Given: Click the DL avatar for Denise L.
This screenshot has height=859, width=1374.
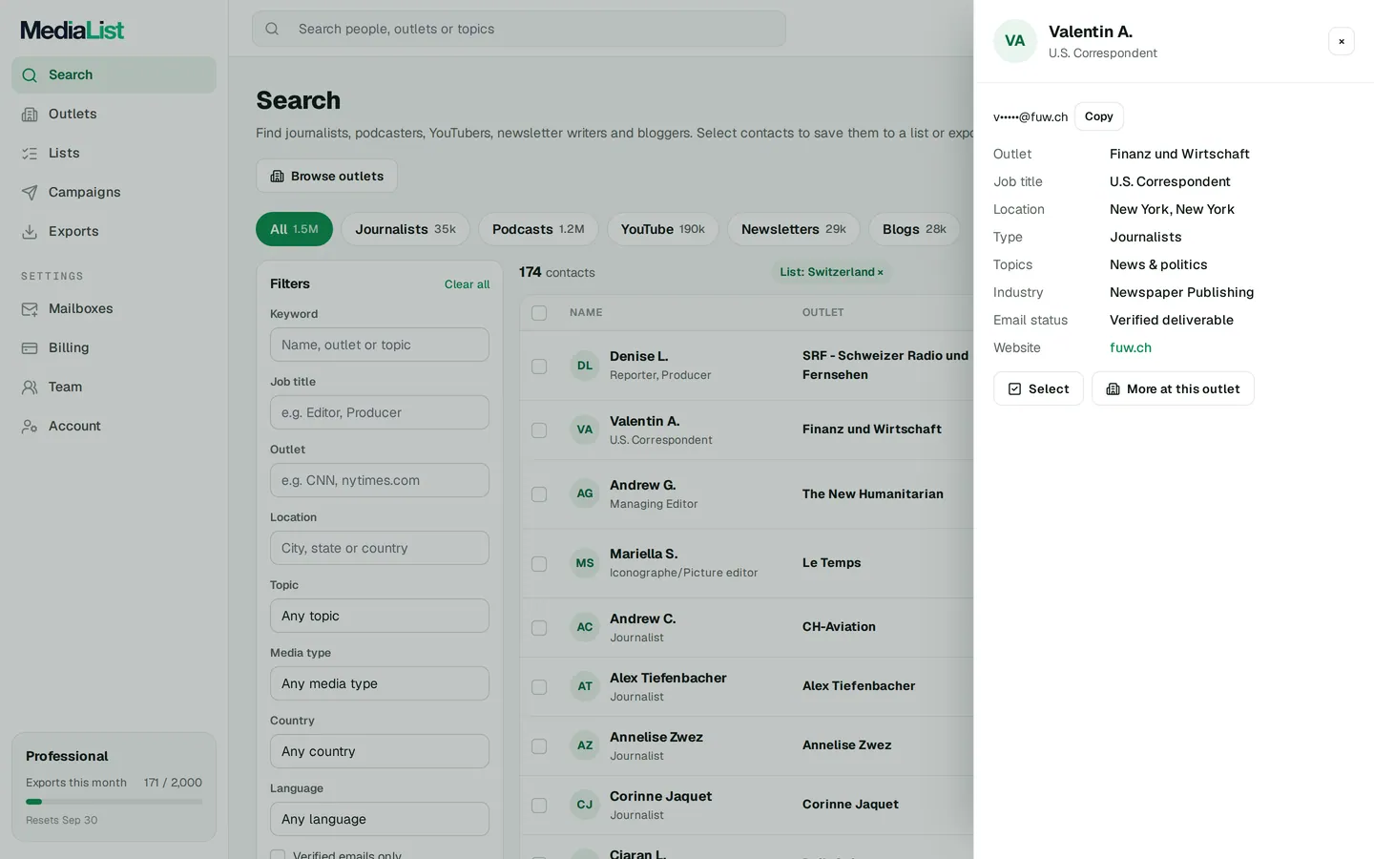Looking at the screenshot, I should (x=585, y=366).
